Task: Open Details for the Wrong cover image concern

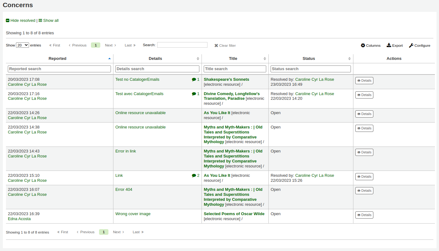Action: tap(364, 215)
